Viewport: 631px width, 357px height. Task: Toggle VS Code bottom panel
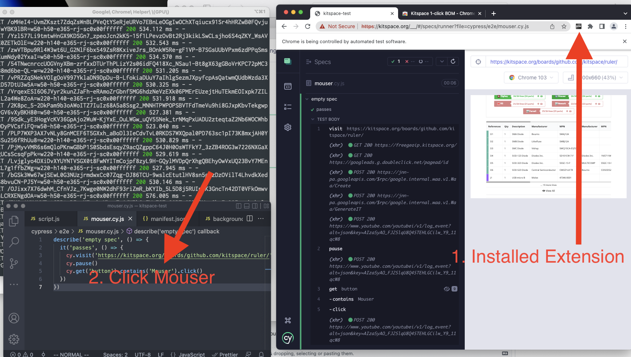(247, 206)
